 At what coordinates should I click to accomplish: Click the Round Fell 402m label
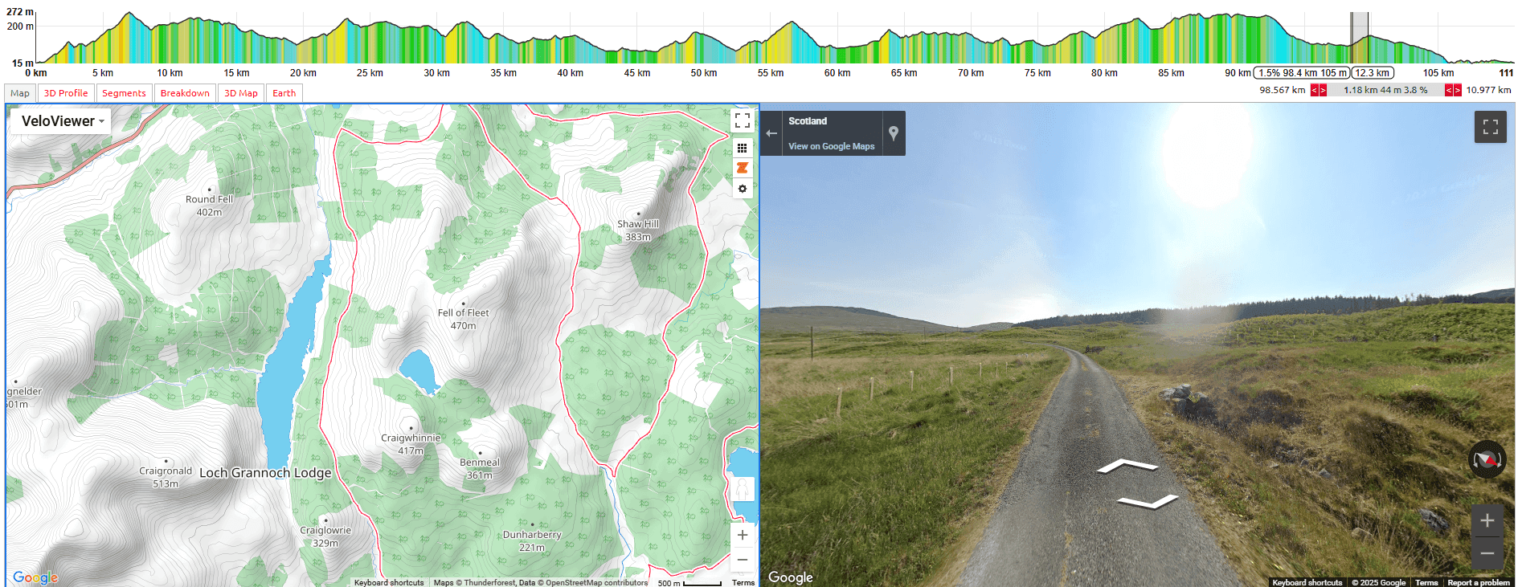tap(209, 206)
